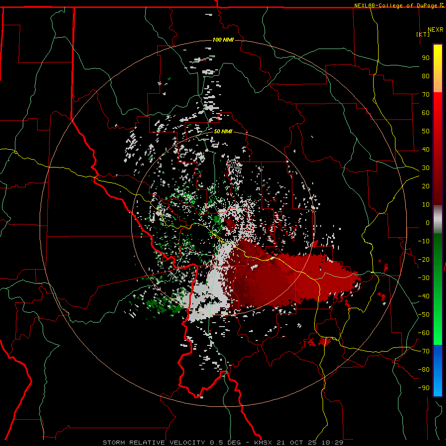
Task: Click the 100 NMI range ring label
Action: point(223,40)
